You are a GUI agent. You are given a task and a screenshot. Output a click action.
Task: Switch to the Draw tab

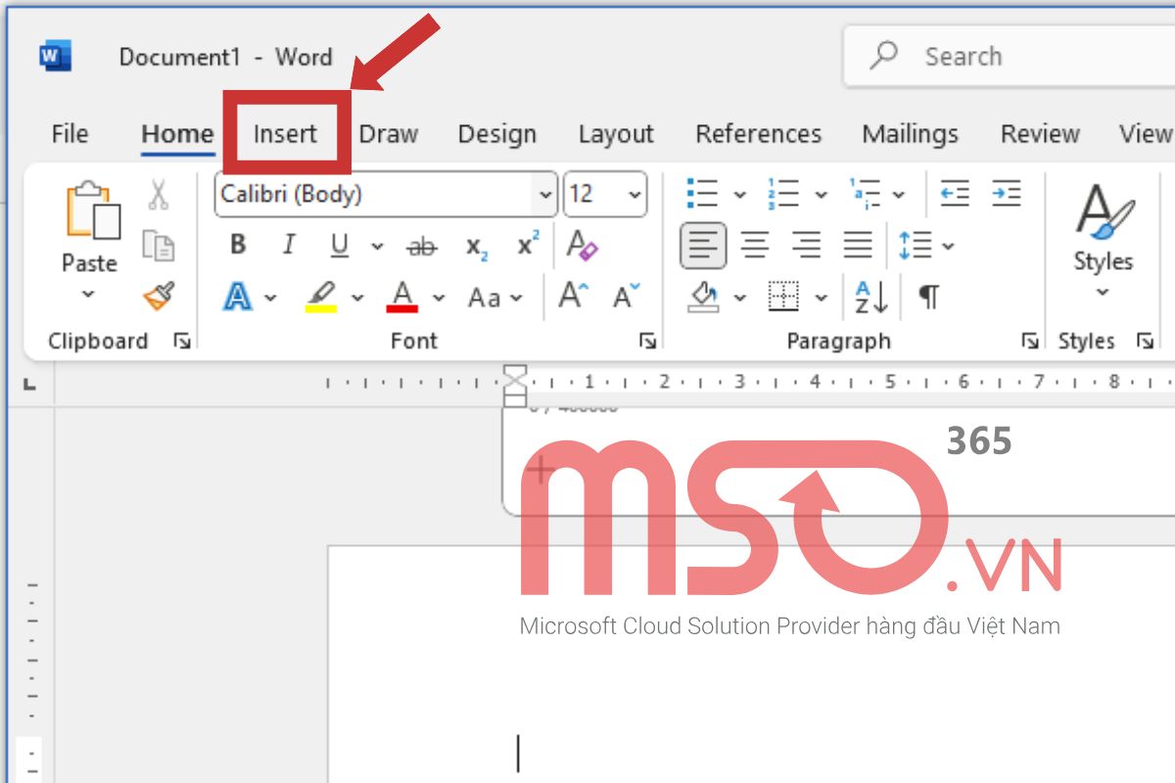tap(389, 134)
